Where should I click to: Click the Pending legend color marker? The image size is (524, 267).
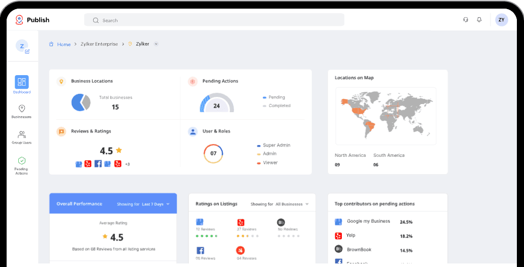[x=265, y=97]
